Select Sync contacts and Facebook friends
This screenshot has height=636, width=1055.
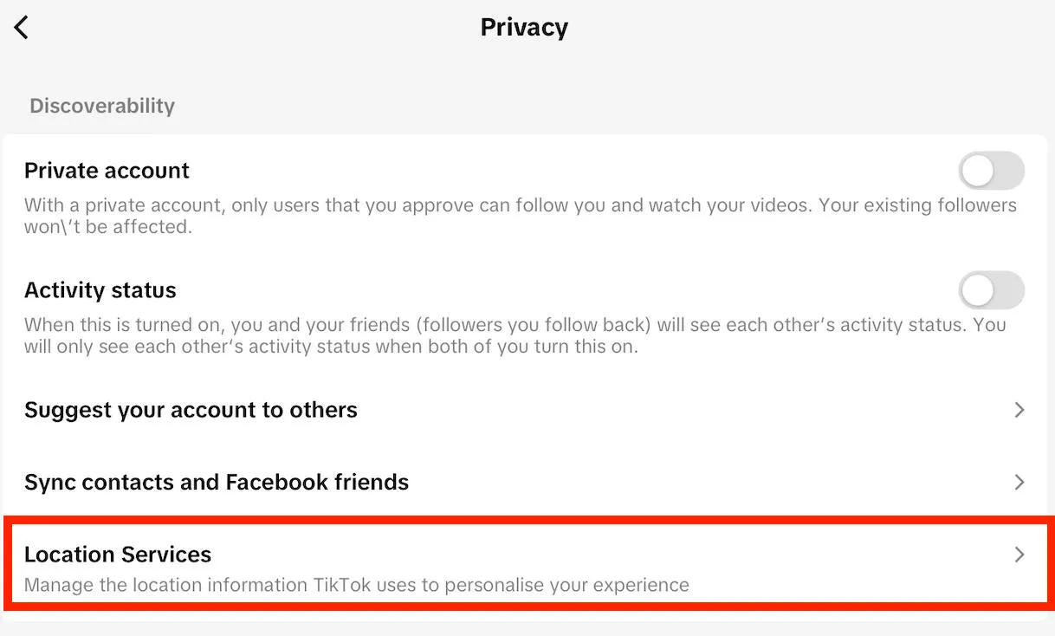pyautogui.click(x=217, y=482)
